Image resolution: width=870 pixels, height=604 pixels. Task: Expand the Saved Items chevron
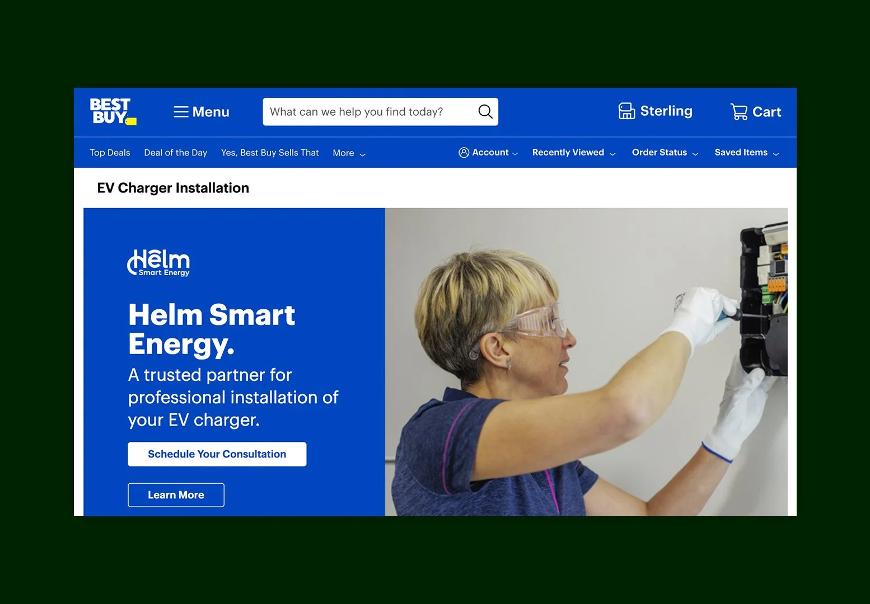(776, 154)
